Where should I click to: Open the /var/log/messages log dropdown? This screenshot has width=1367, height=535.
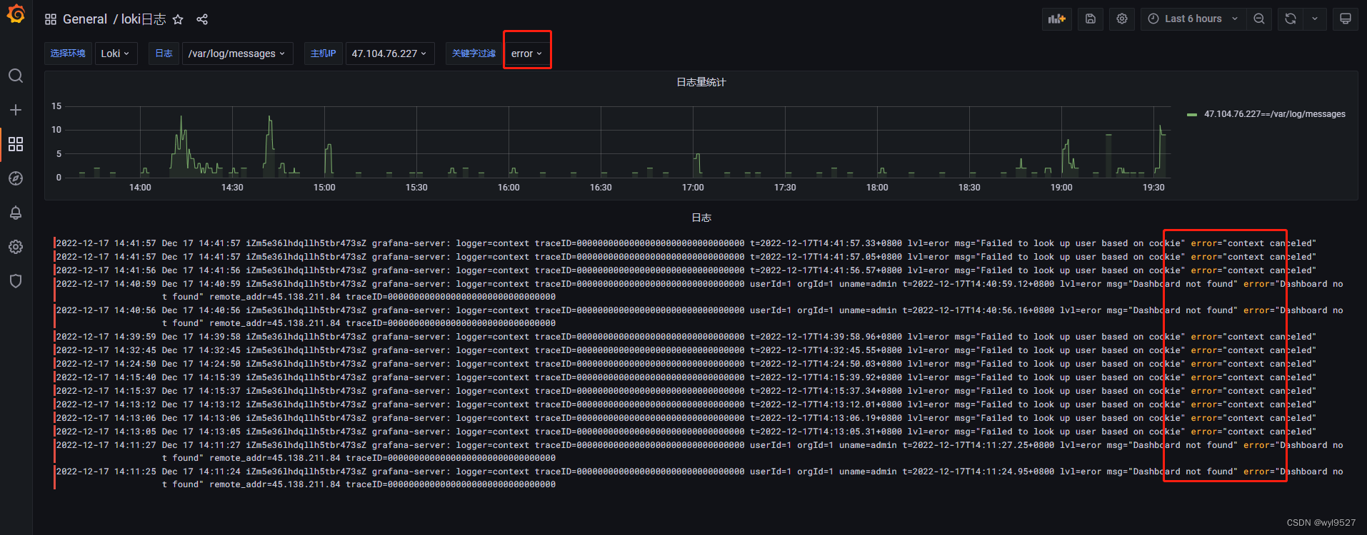(238, 53)
